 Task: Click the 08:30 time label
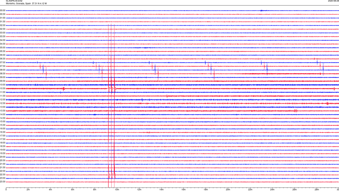pyautogui.click(x=2, y=74)
